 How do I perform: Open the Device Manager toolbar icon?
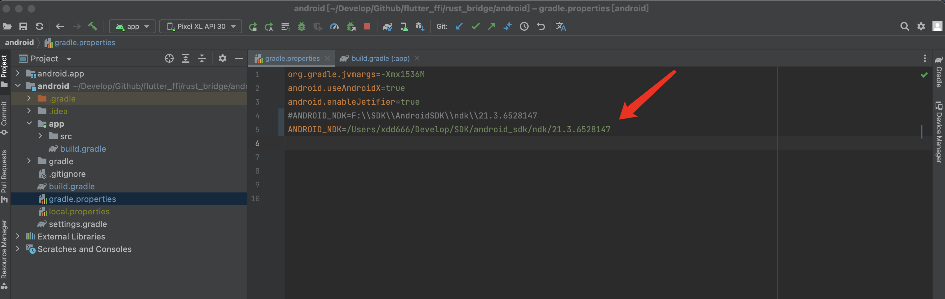point(404,26)
